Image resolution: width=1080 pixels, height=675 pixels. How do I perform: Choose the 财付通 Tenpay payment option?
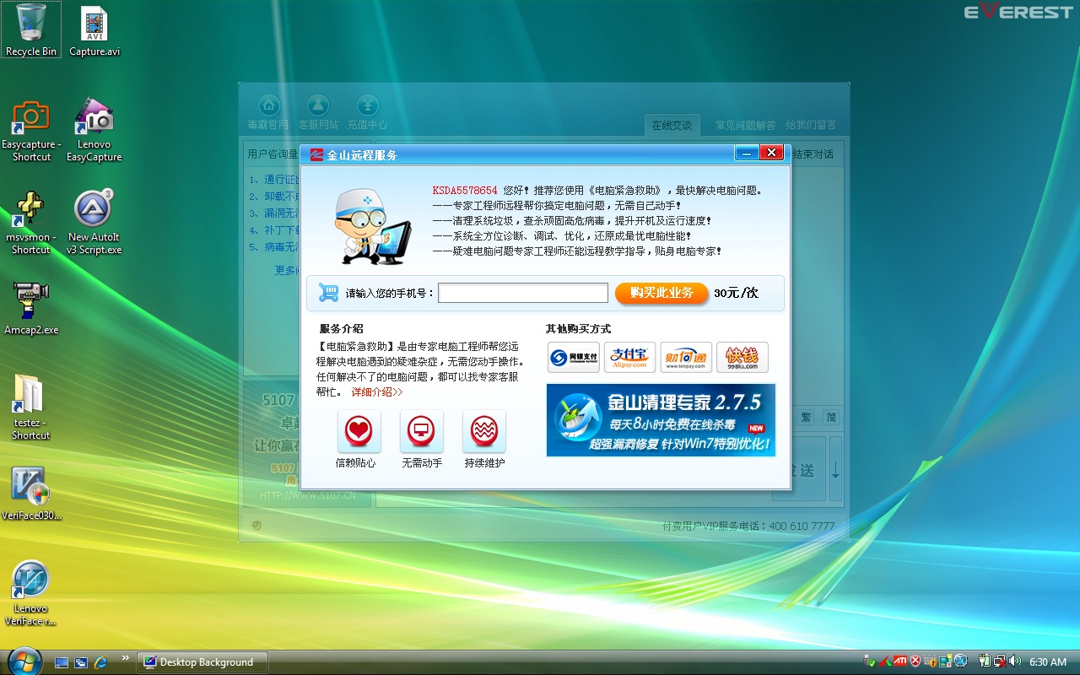686,357
